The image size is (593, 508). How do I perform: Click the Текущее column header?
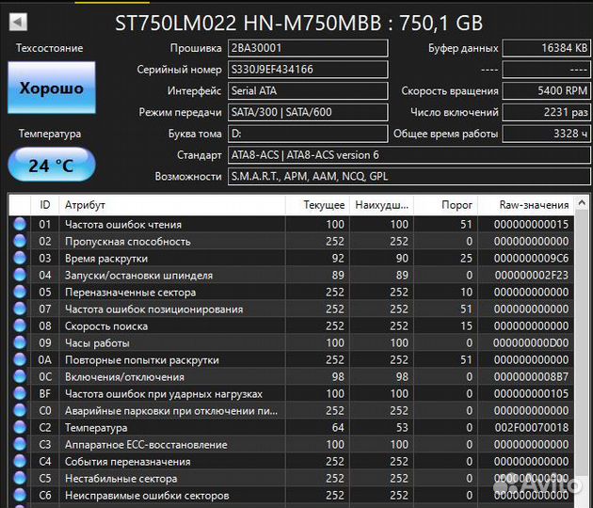tap(317, 205)
